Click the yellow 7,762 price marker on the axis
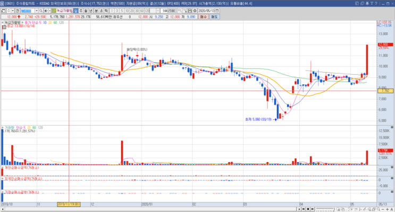The height and width of the screenshot is (212, 395). click(385, 91)
